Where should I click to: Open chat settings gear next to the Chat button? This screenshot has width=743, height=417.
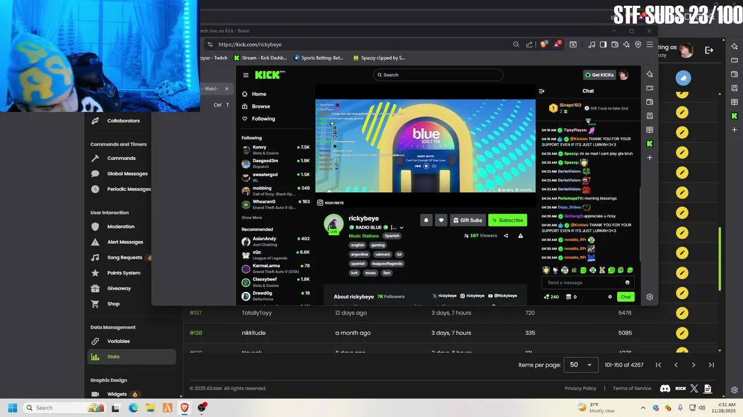pyautogui.click(x=609, y=297)
